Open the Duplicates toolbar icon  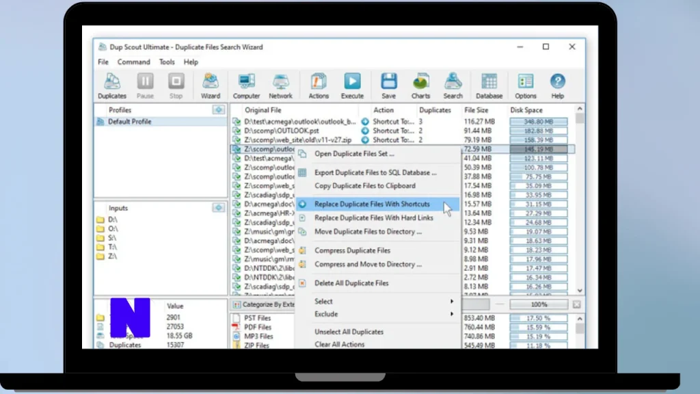112,86
